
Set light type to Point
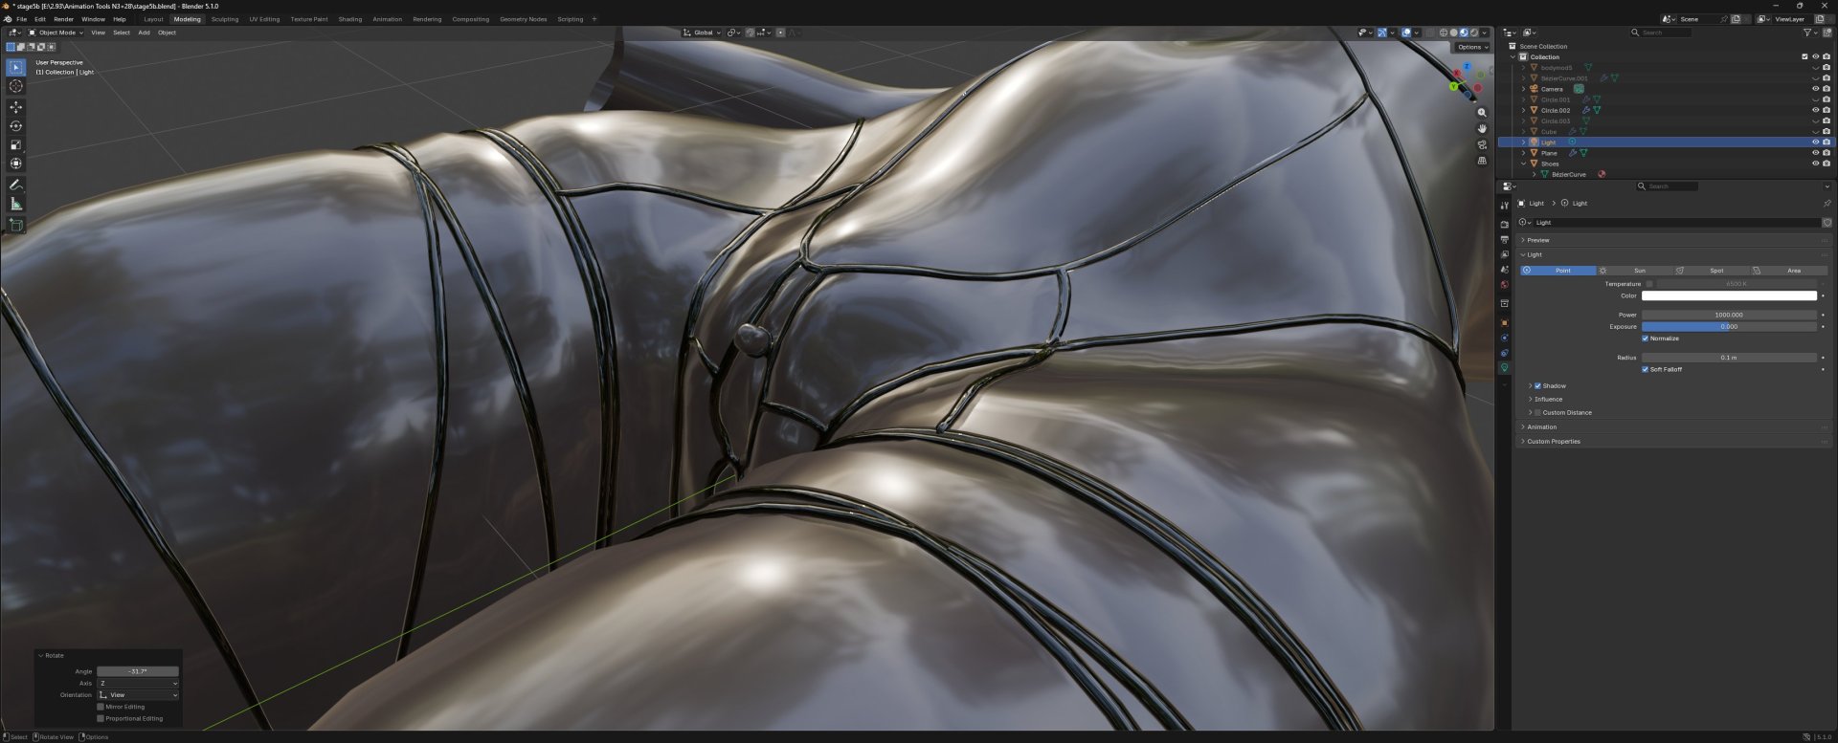pos(1558,271)
